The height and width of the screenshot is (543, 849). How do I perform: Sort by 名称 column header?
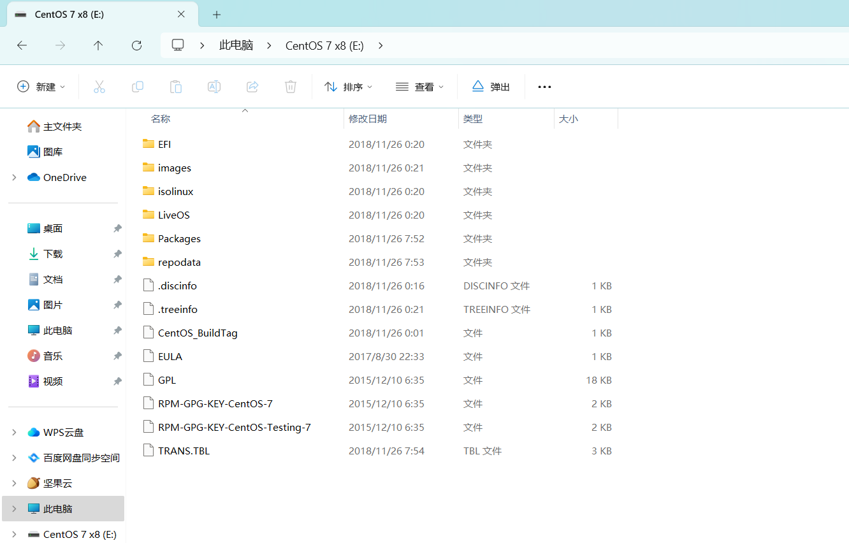tap(161, 119)
